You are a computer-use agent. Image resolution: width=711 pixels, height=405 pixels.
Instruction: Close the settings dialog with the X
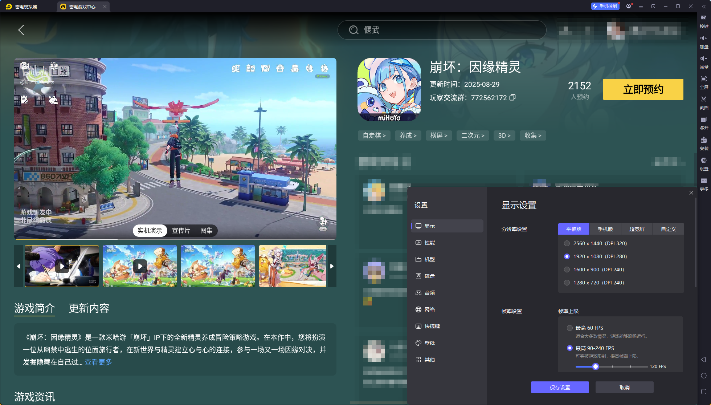[691, 193]
